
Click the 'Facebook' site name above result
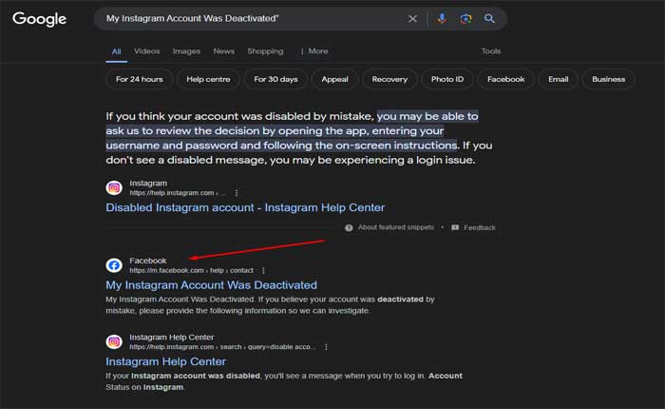(147, 261)
